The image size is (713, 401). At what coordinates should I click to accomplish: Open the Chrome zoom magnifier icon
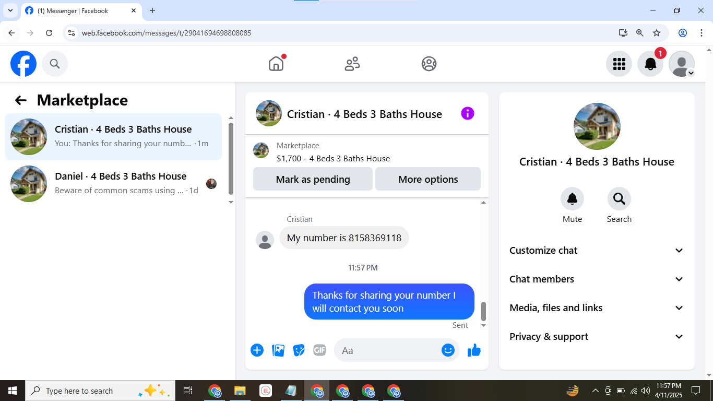tap(640, 33)
